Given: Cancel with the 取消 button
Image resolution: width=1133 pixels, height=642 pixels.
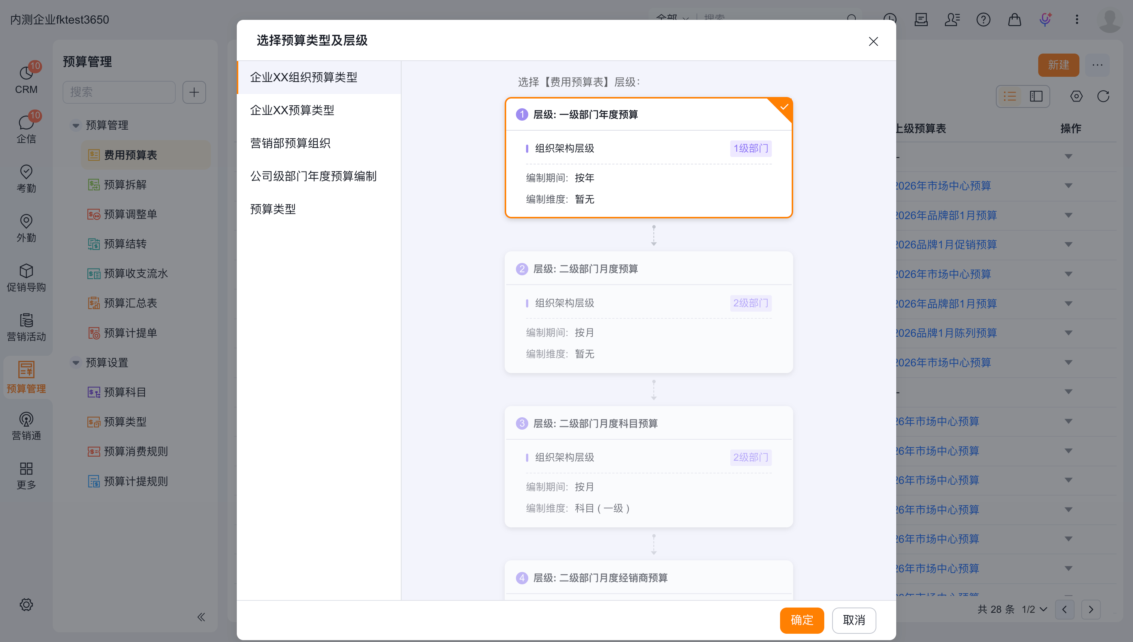Looking at the screenshot, I should pyautogui.click(x=853, y=620).
